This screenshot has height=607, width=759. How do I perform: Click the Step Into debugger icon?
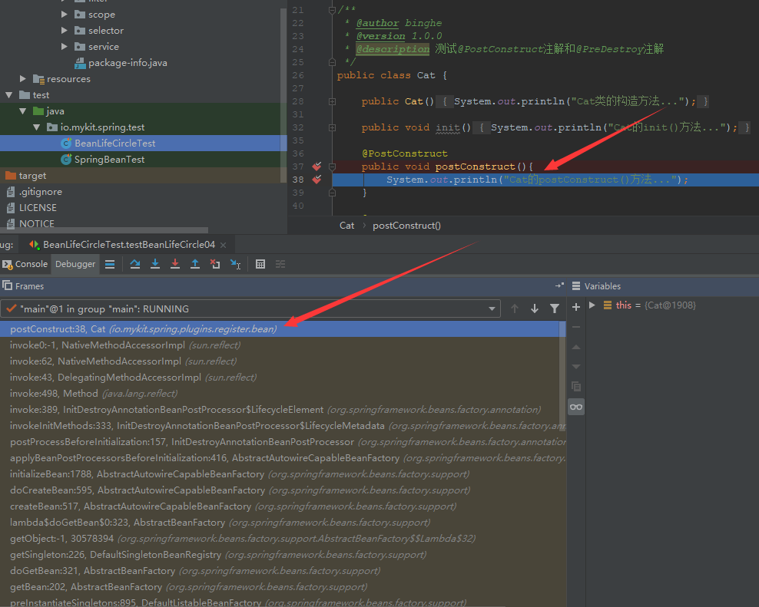[x=155, y=264]
